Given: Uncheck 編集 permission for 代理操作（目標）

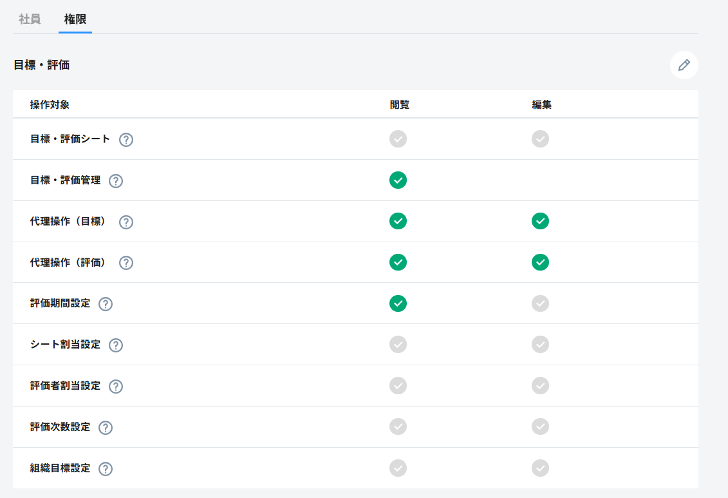Looking at the screenshot, I should [540, 221].
